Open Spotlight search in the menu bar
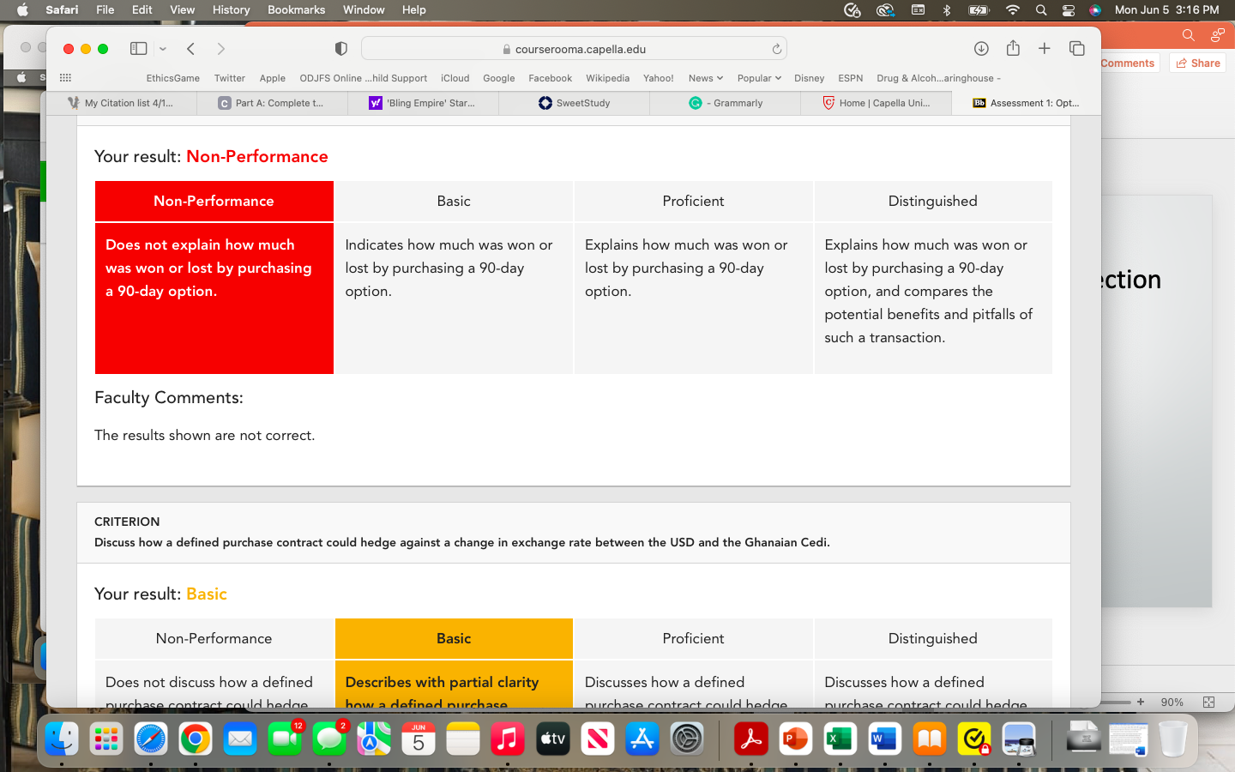1235x772 pixels. (1041, 10)
